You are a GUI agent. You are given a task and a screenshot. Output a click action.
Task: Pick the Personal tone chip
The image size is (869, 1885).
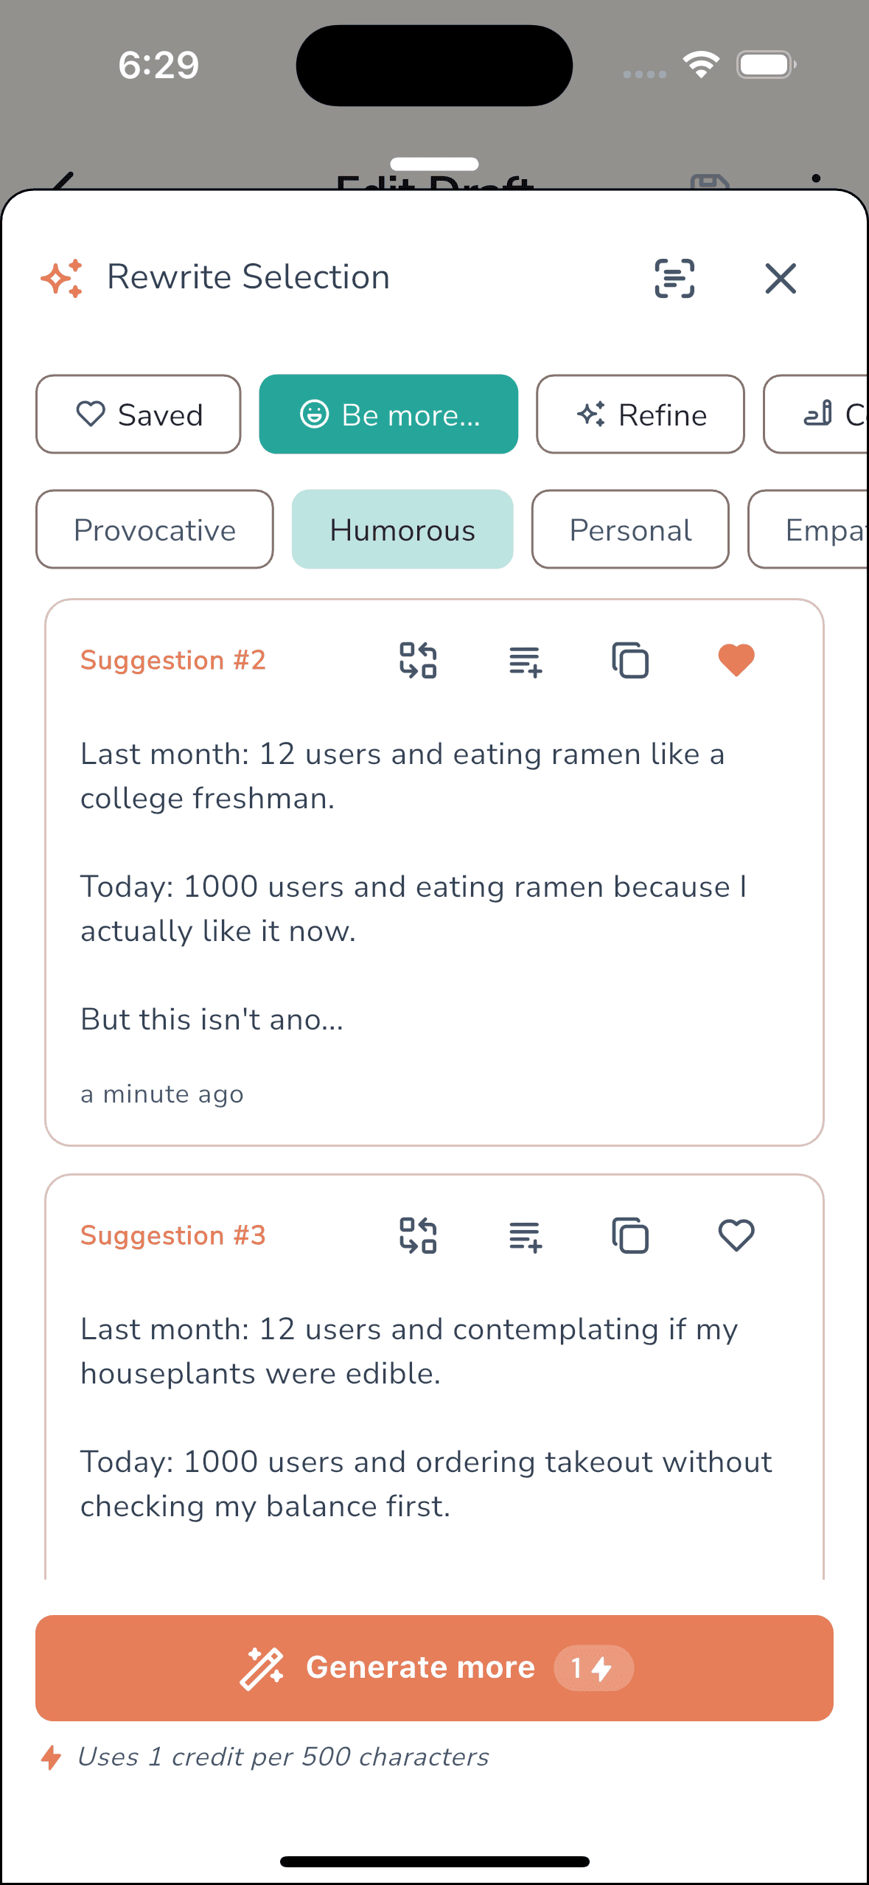(630, 530)
